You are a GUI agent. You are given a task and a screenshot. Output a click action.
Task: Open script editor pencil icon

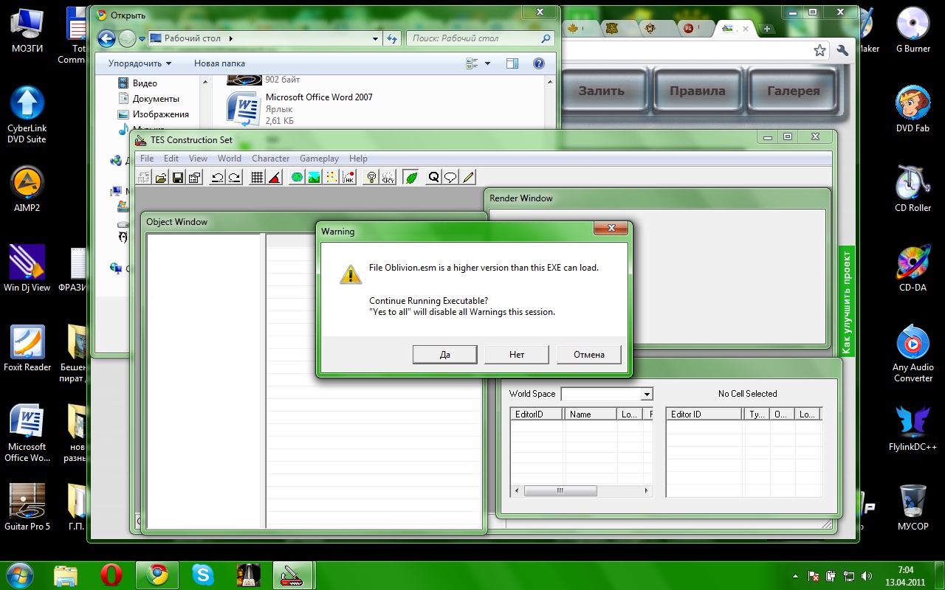click(x=468, y=177)
